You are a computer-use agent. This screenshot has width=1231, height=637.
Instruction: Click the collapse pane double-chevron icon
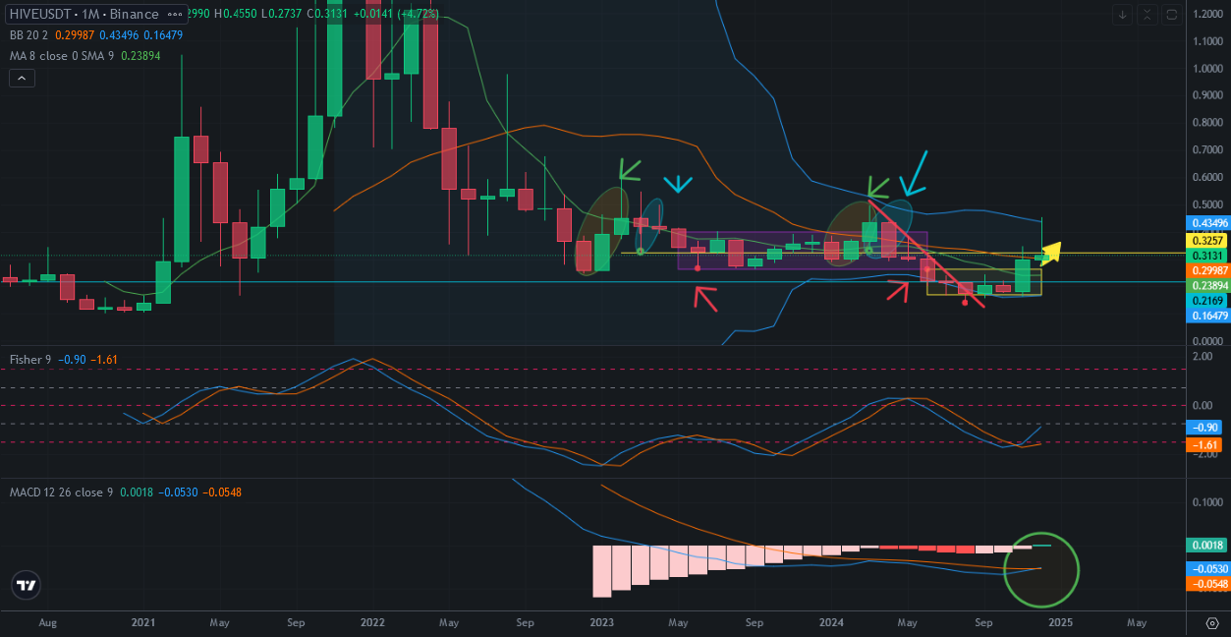(x=1147, y=15)
